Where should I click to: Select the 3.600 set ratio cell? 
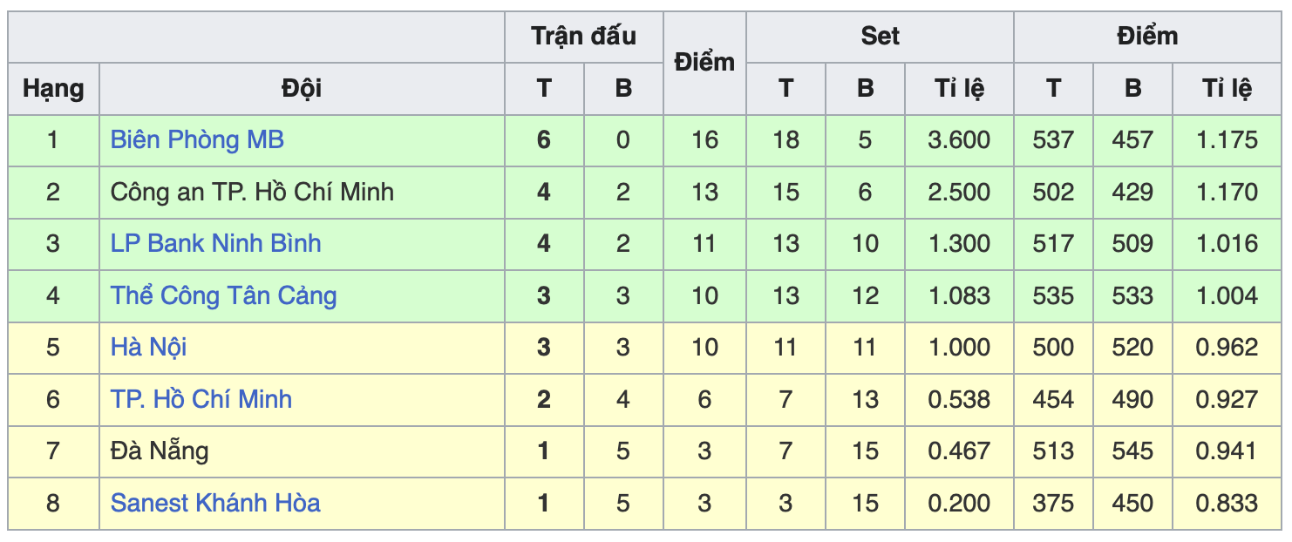[x=959, y=140]
